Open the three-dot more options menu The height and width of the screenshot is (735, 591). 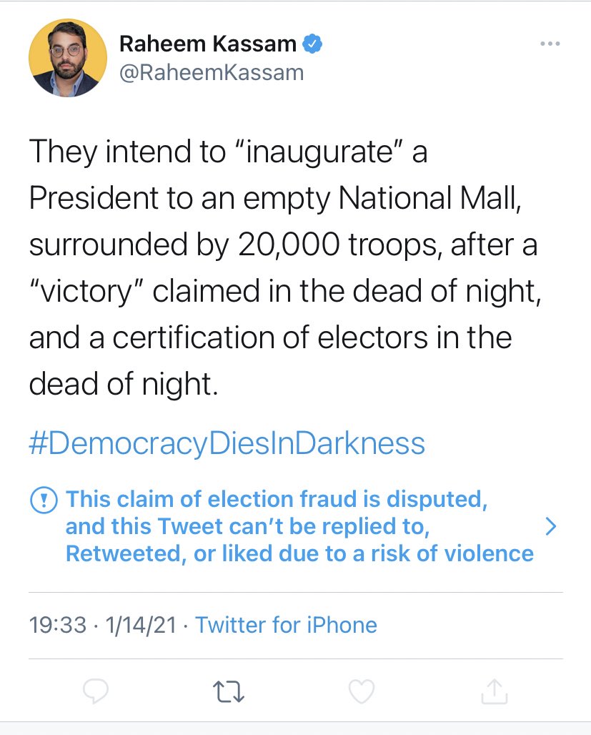pos(549,44)
